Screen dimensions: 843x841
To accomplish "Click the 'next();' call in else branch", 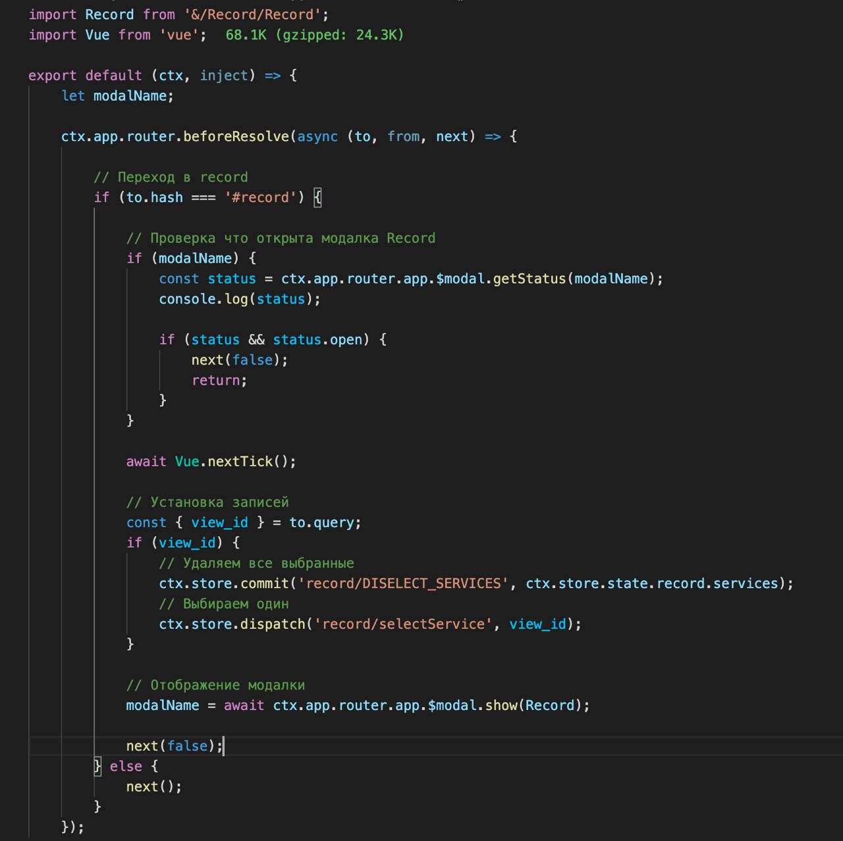I will pyautogui.click(x=154, y=787).
